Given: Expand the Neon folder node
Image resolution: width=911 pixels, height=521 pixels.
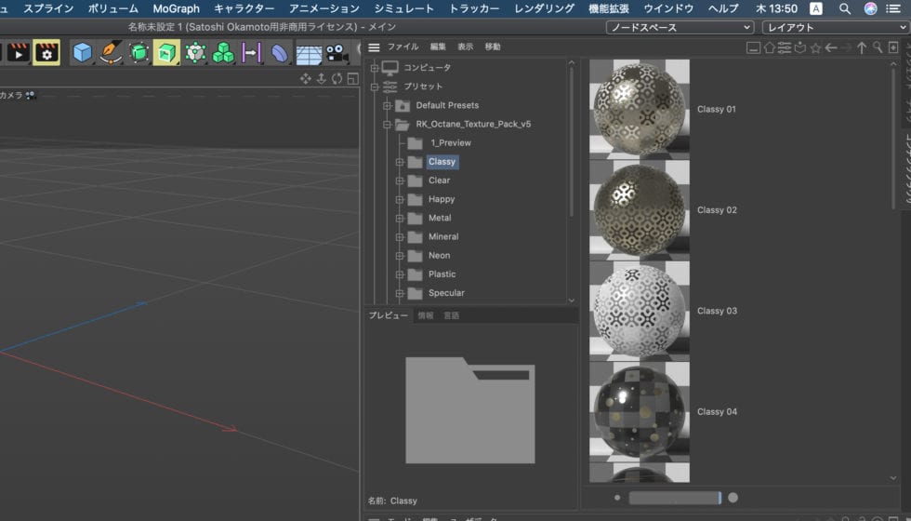Looking at the screenshot, I should (x=400, y=256).
